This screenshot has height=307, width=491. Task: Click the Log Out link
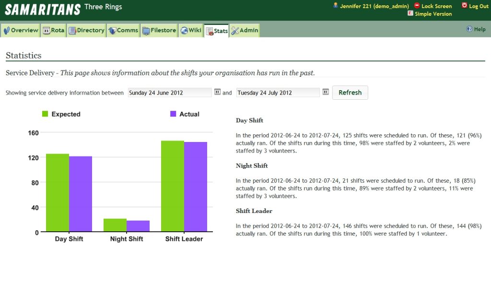click(x=478, y=6)
